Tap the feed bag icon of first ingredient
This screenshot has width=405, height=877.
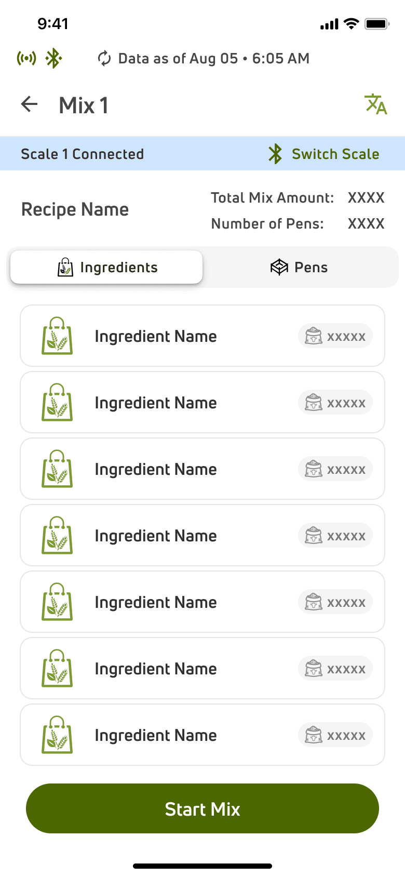tap(57, 336)
